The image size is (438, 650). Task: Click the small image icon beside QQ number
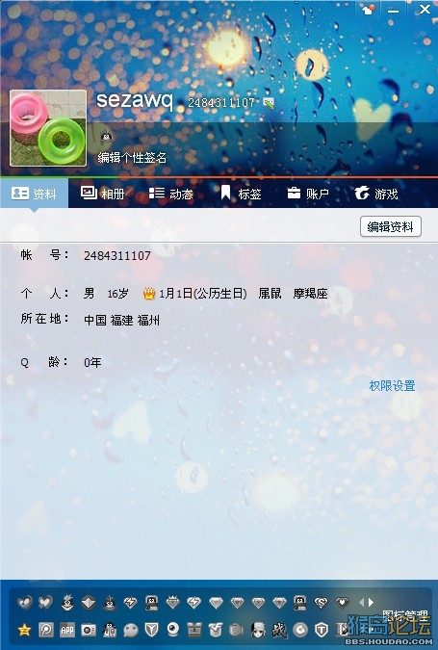point(269,103)
